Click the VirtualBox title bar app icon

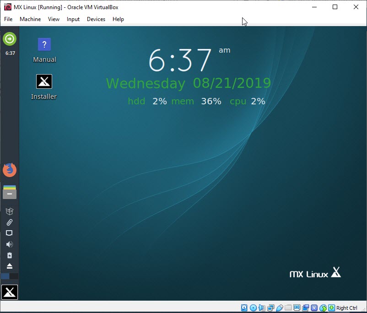[7, 7]
